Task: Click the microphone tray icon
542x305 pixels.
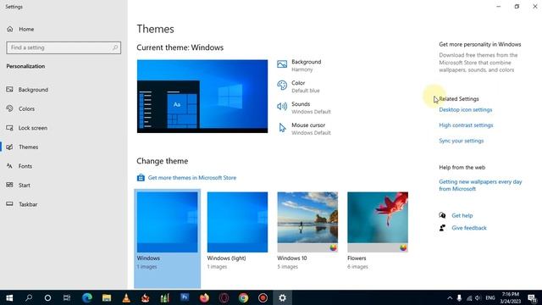Action: (x=459, y=297)
